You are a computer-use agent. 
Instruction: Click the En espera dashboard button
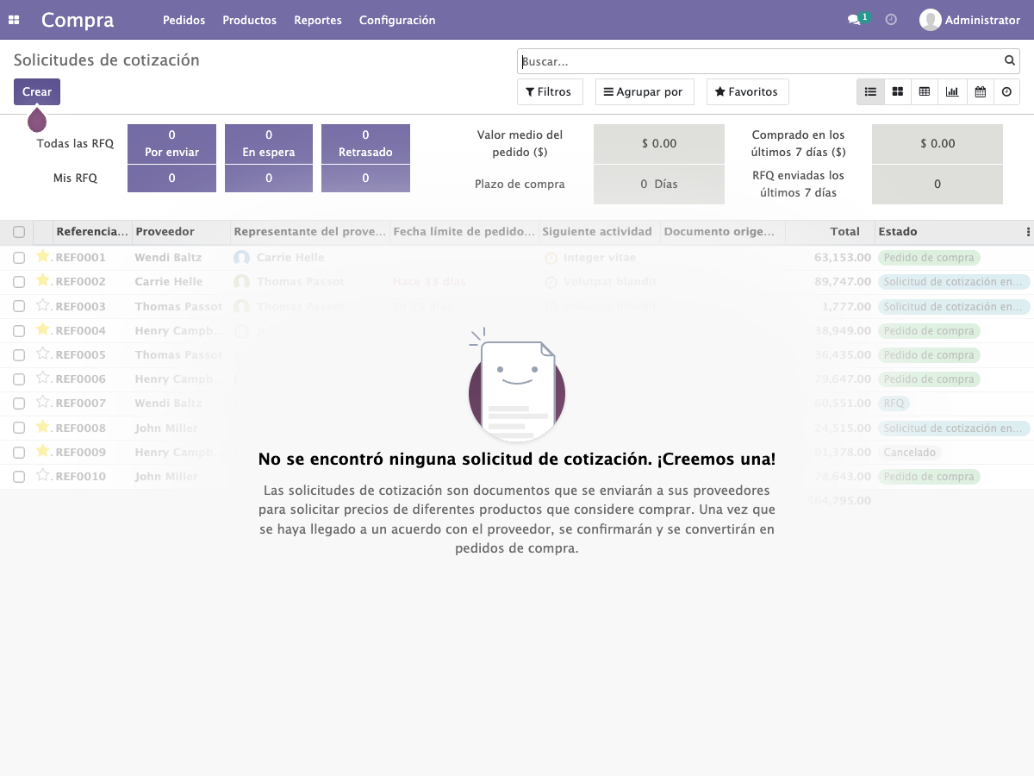[x=269, y=143]
